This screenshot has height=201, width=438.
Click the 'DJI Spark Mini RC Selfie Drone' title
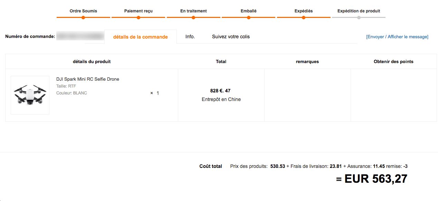click(x=88, y=79)
